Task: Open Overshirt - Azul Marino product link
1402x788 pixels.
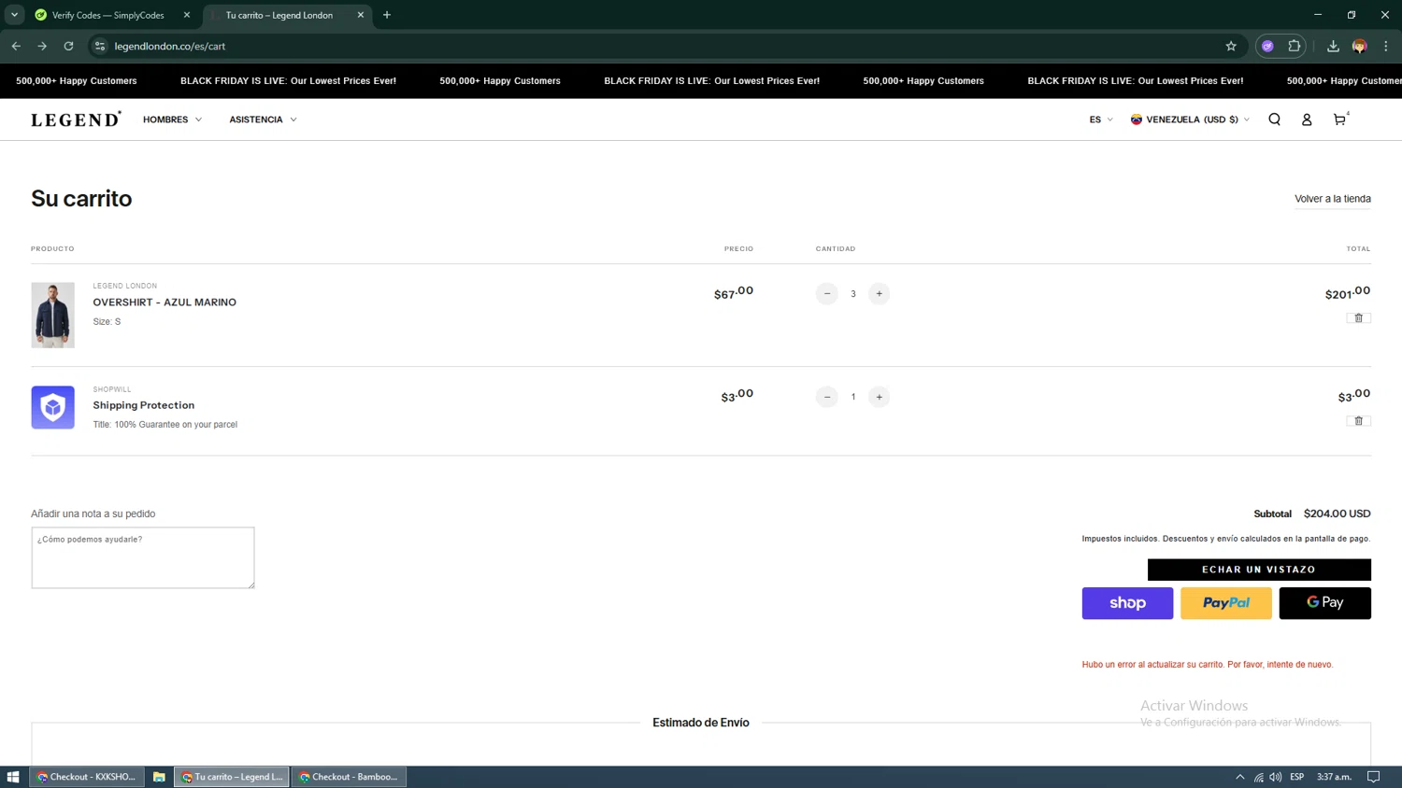Action: (165, 303)
